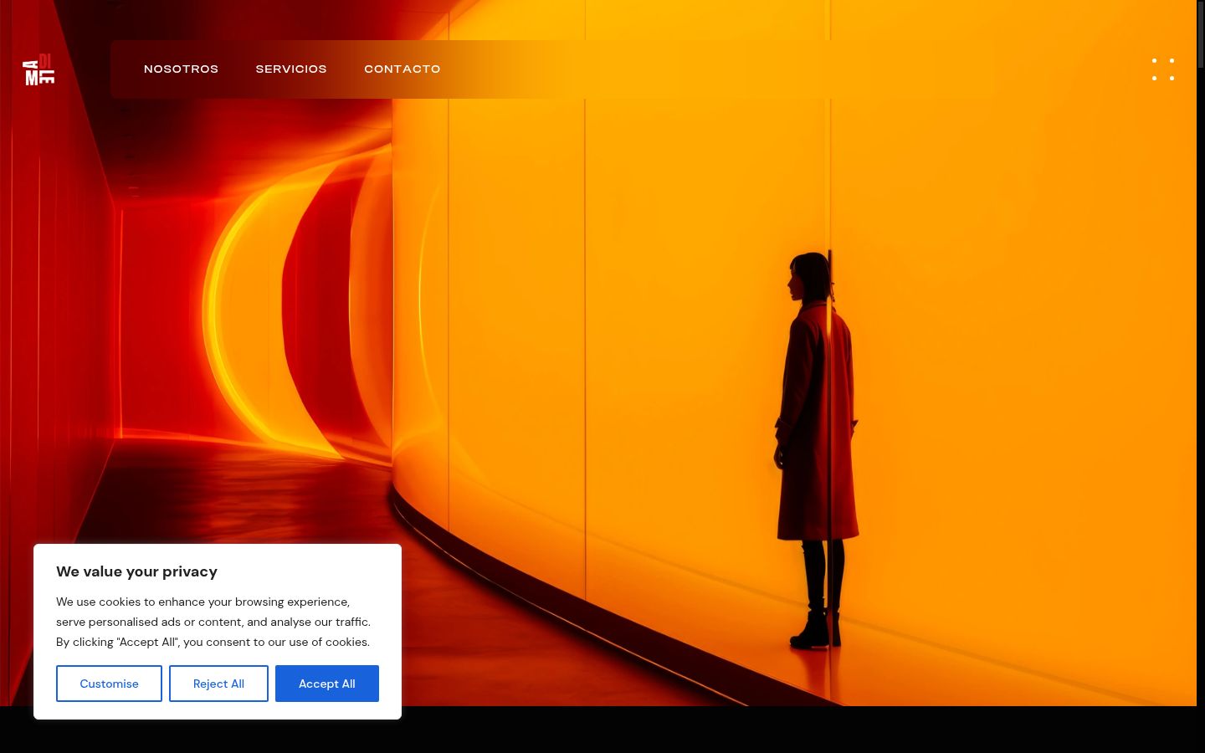Open the Contacto menu link
The height and width of the screenshot is (753, 1205).
click(403, 69)
